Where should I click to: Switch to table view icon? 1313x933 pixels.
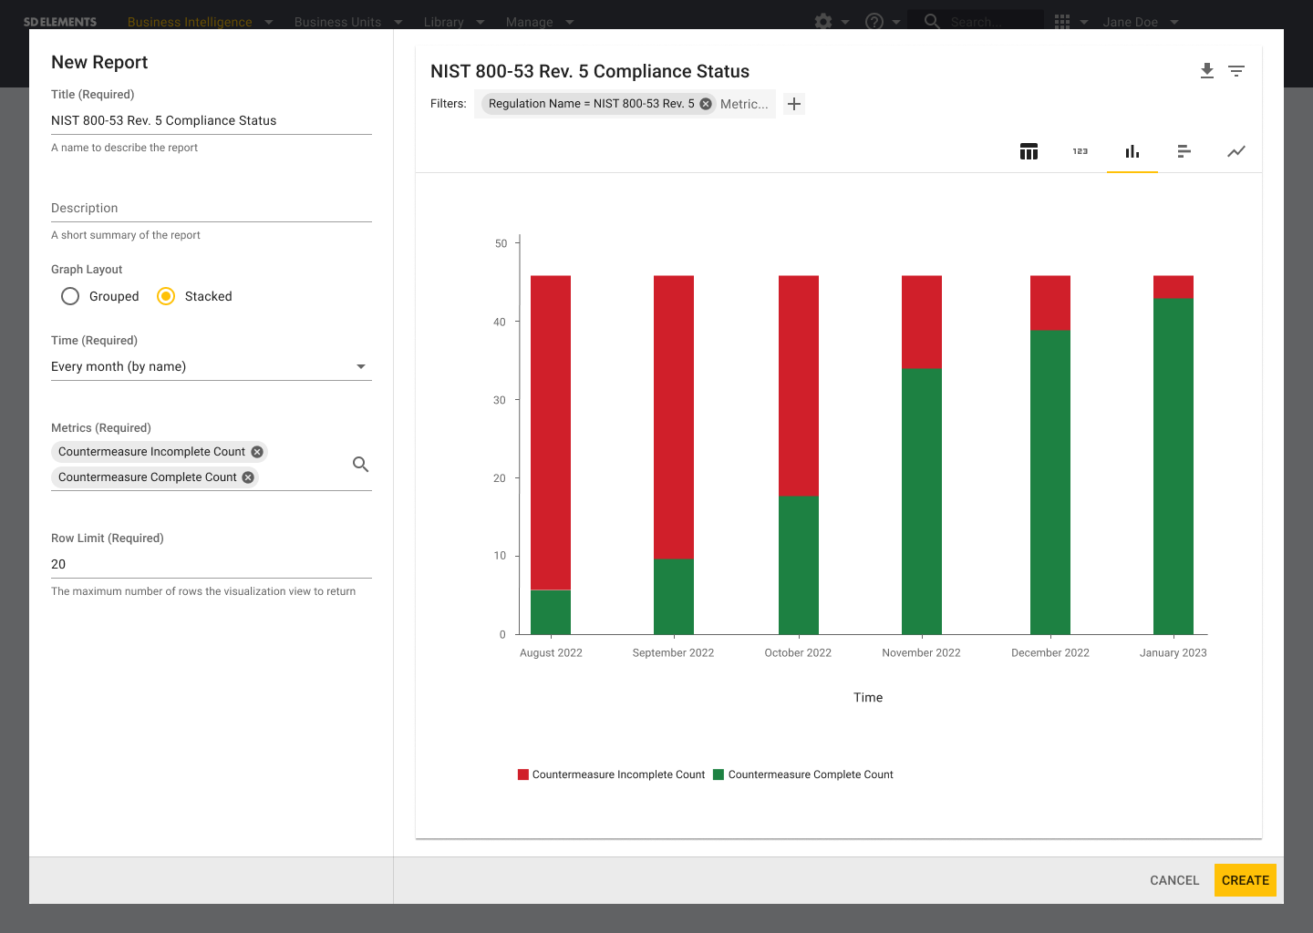(x=1029, y=151)
